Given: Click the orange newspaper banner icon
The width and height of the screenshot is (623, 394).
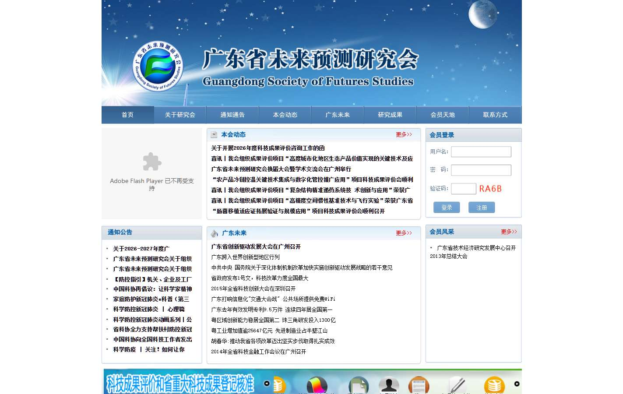Looking at the screenshot, I should tap(419, 385).
